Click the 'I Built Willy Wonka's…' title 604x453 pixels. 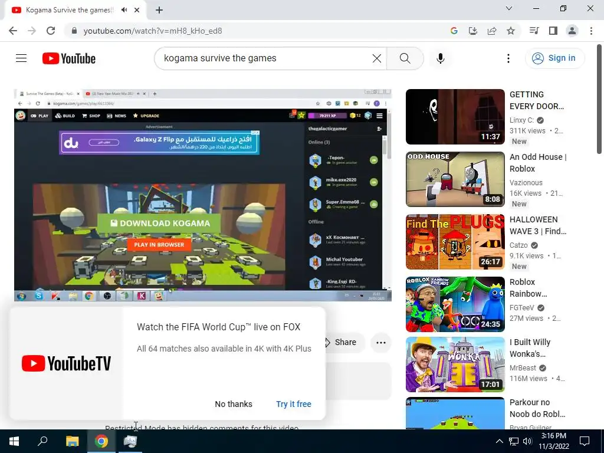tap(530, 348)
